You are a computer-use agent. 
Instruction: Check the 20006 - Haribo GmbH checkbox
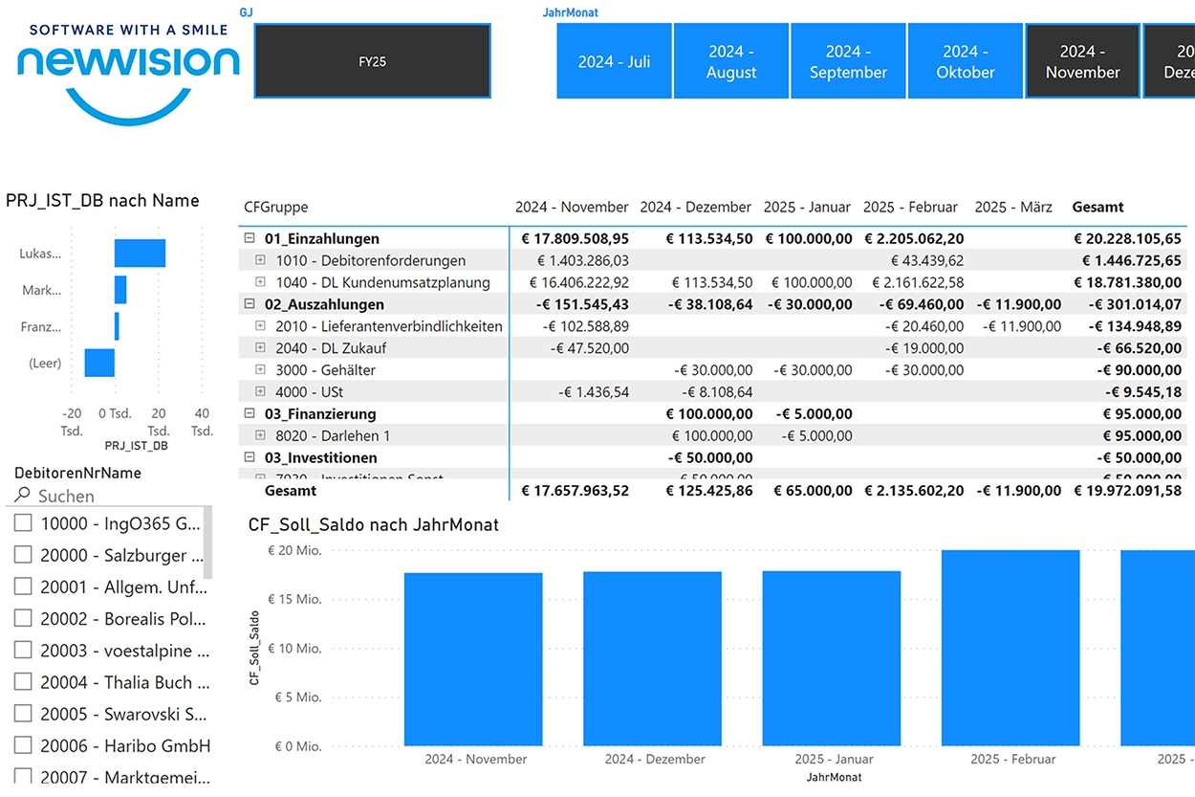pos(23,745)
